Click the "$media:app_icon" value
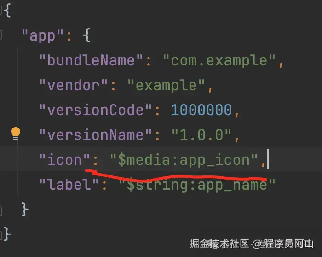 (184, 160)
